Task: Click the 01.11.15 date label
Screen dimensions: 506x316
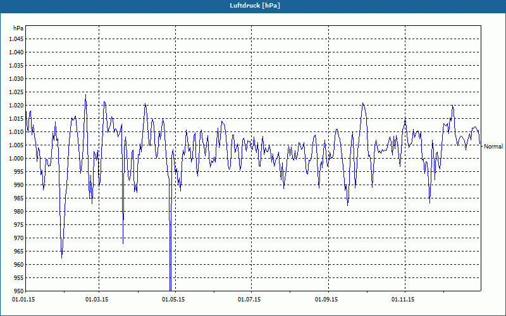Action: (403, 300)
